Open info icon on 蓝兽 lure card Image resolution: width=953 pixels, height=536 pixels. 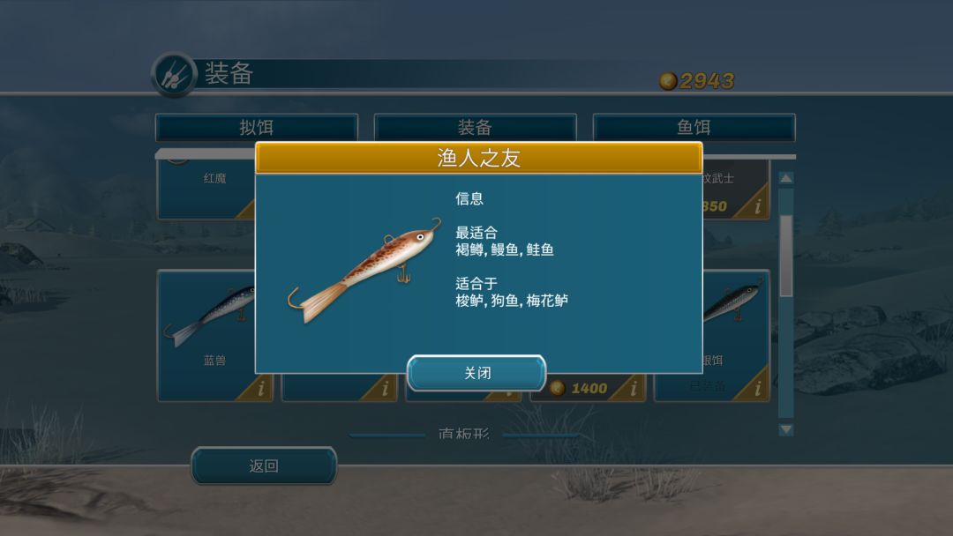[x=260, y=388]
